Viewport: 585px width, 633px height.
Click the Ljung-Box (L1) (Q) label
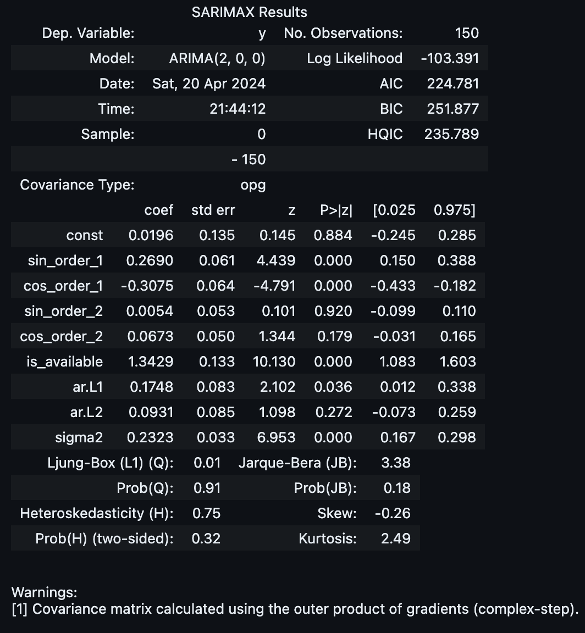(x=111, y=463)
